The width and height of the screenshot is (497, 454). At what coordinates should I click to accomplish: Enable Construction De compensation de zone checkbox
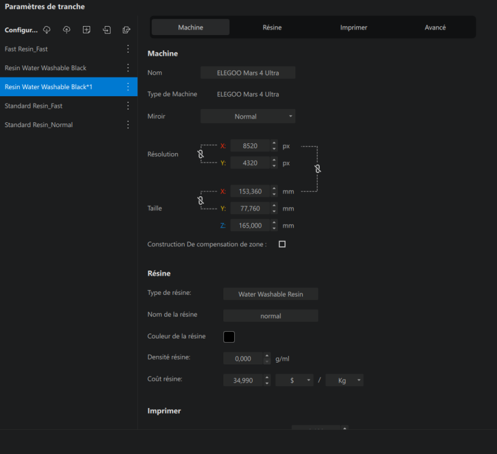click(282, 244)
